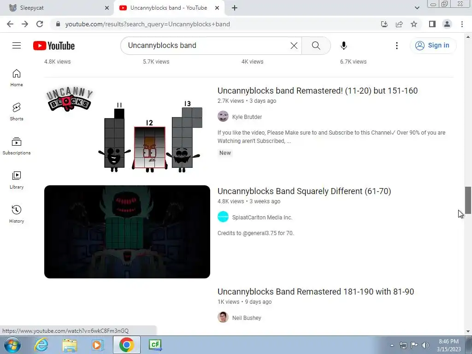The height and width of the screenshot is (354, 472).
Task: Close the Uncannyblocks band YouTube tab
Action: (x=217, y=8)
